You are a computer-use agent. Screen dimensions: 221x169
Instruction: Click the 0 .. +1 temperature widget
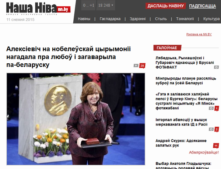[88, 6]
